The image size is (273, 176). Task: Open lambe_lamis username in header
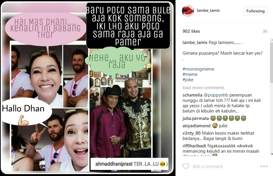(208, 10)
